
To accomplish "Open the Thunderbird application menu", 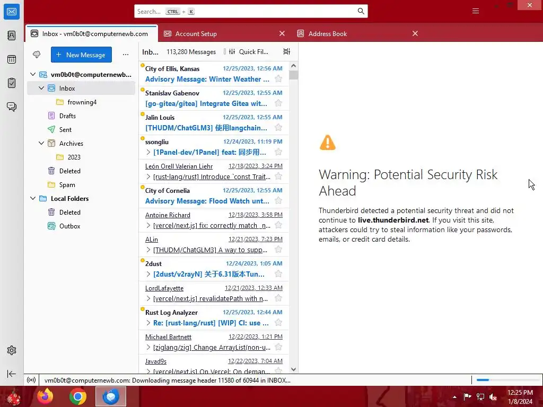I will [x=476, y=11].
